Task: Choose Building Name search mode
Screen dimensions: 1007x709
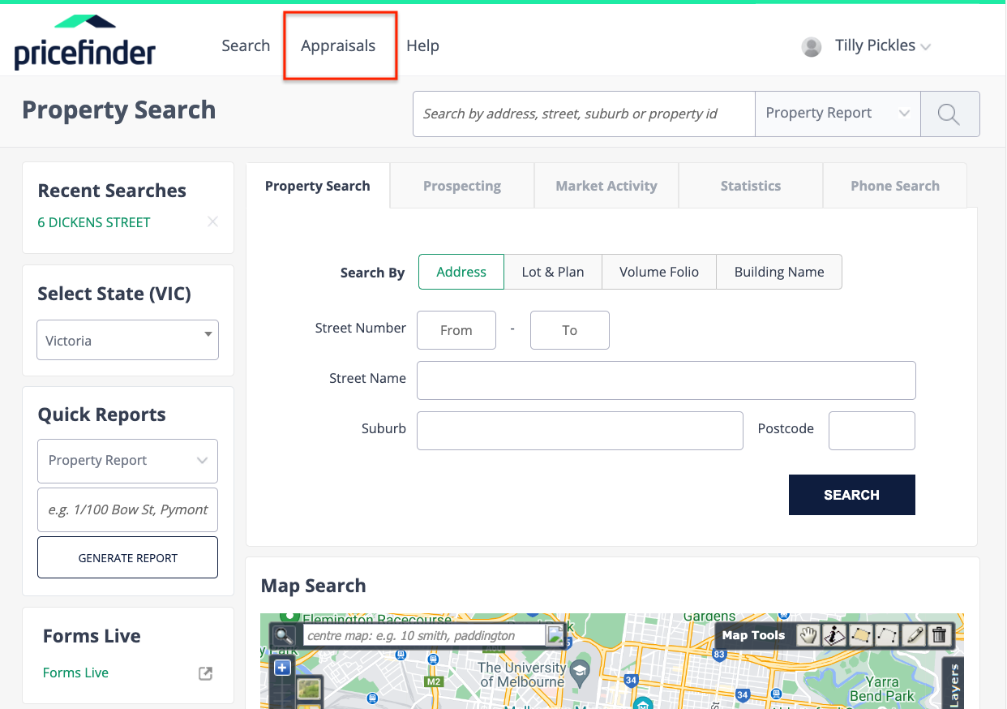Action: tap(778, 272)
